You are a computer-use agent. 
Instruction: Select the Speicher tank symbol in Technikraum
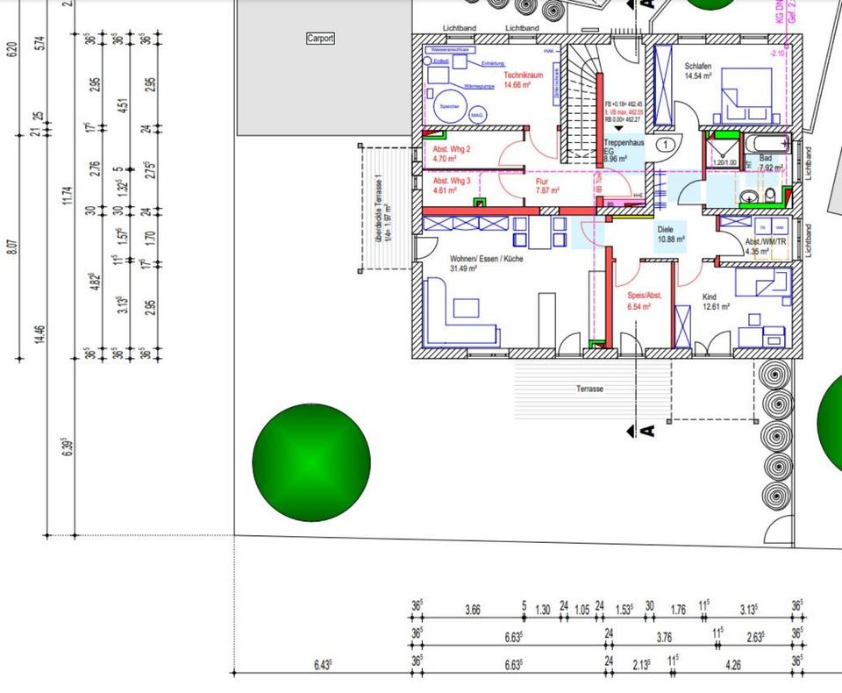(x=448, y=105)
